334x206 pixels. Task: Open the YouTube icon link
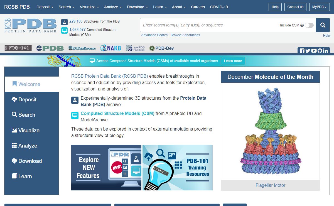[x=314, y=51]
